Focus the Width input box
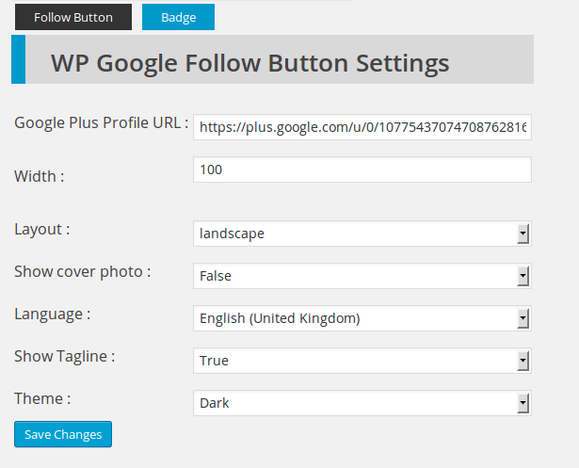Viewport: 579px width, 468px height. pyautogui.click(x=362, y=169)
